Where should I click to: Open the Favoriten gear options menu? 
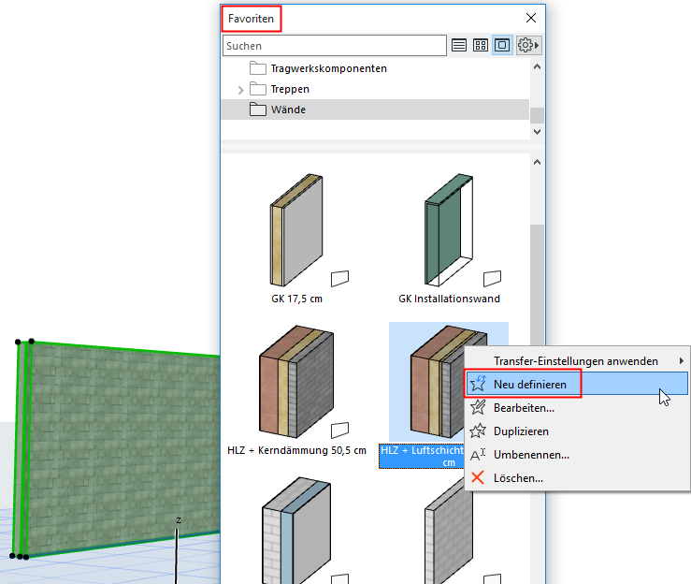pos(528,45)
